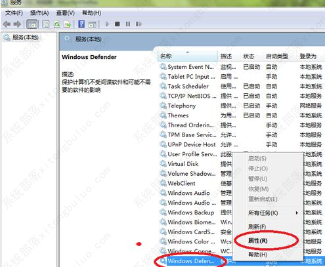Image resolution: width=325 pixels, height=267 pixels.
Task: Click the gear icon beside Virtual Disk
Action: (x=163, y=163)
